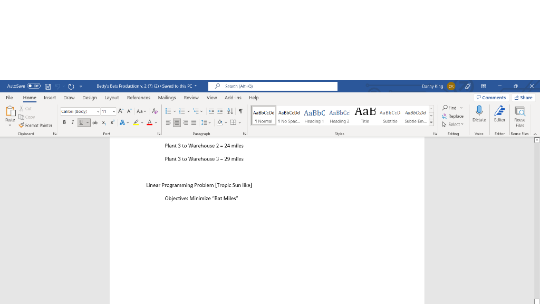Open the numbering list dropdown
Screen dimensions: 540x304
pyautogui.click(x=188, y=111)
